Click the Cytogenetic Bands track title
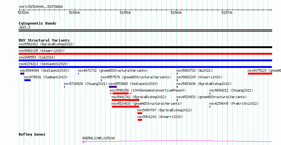 coord(38,23)
